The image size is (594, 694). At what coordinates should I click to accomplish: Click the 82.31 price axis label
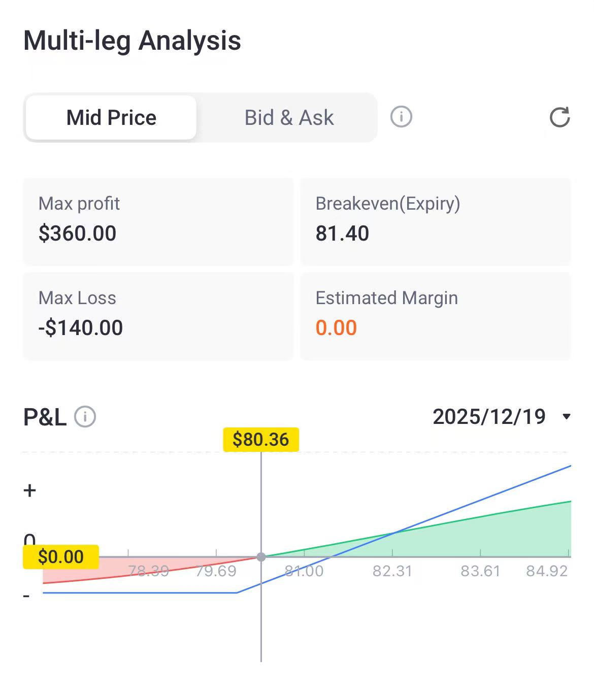click(392, 571)
